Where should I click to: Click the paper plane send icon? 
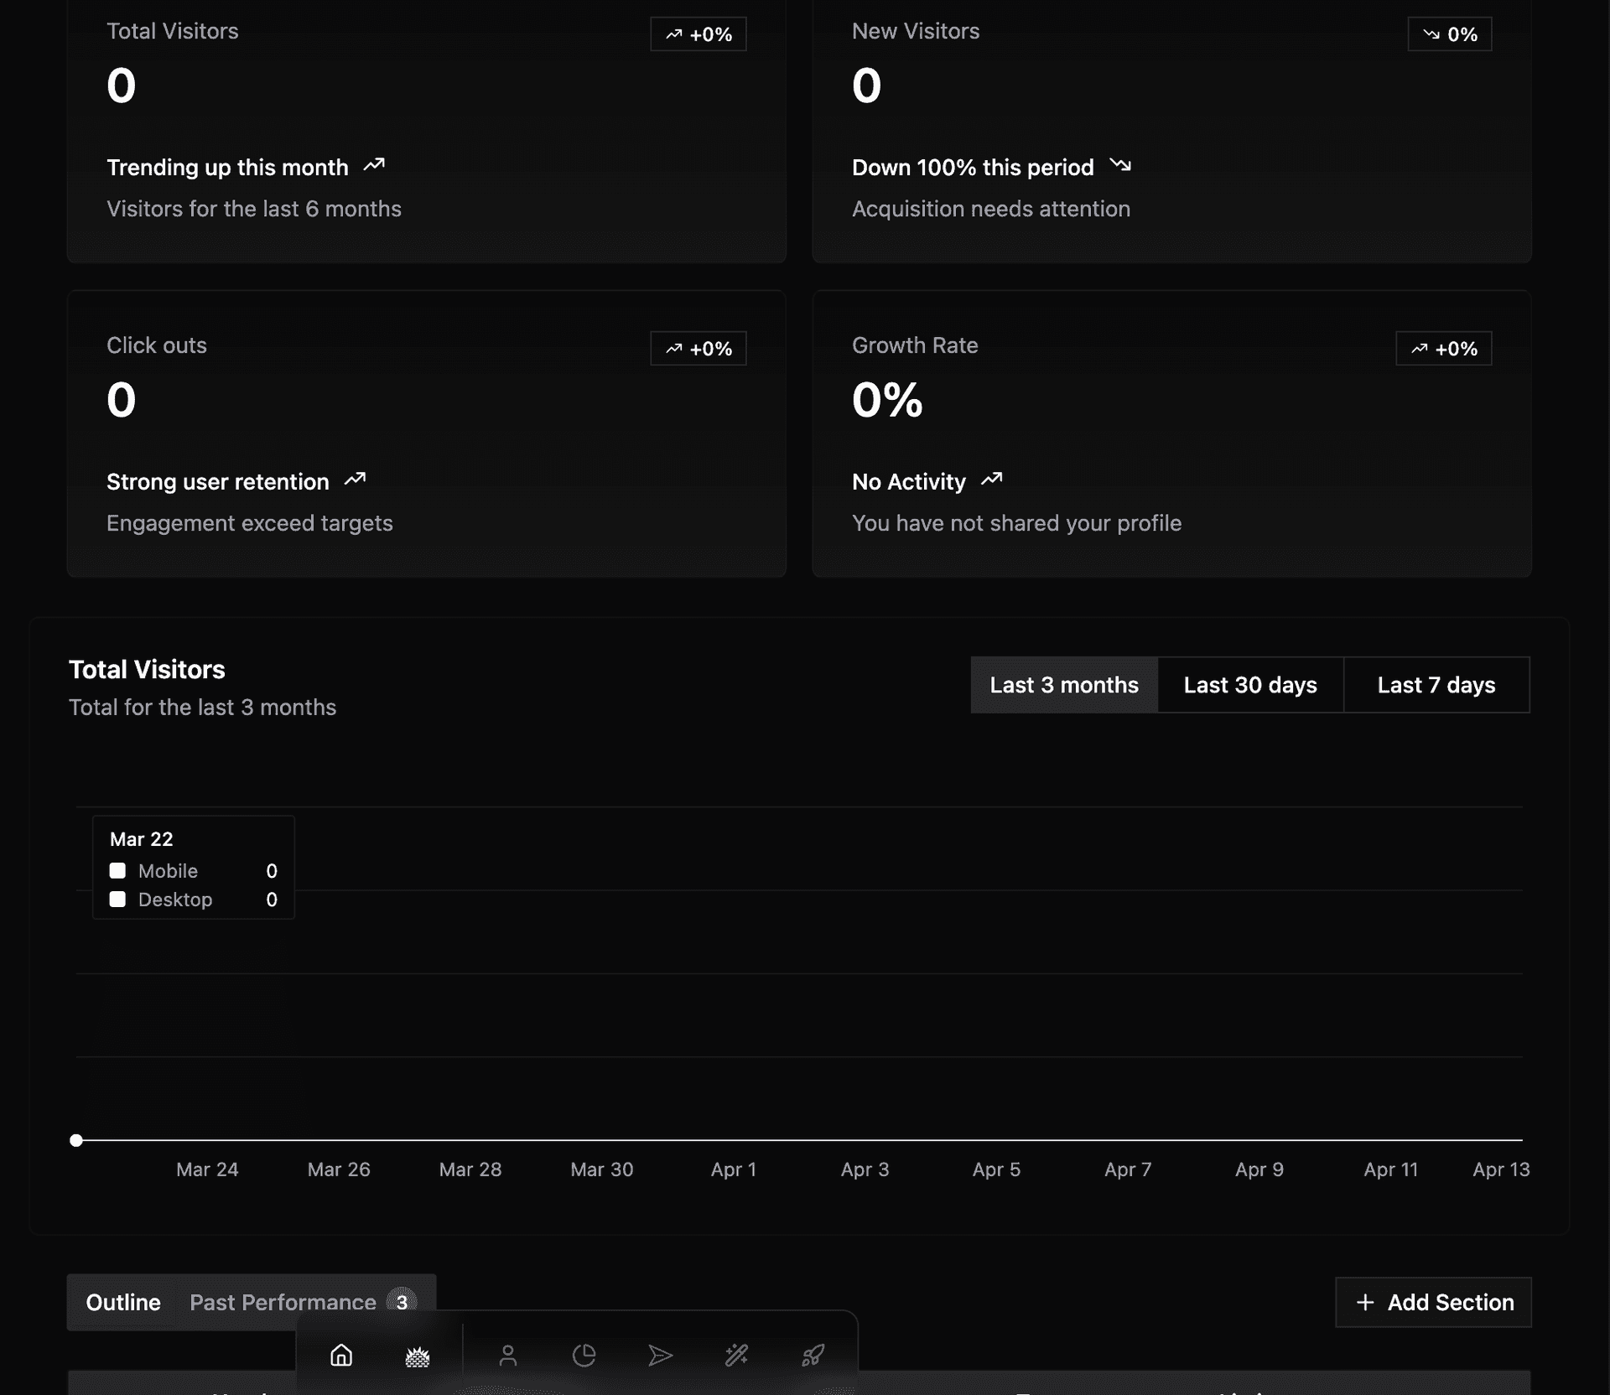pyautogui.click(x=660, y=1356)
